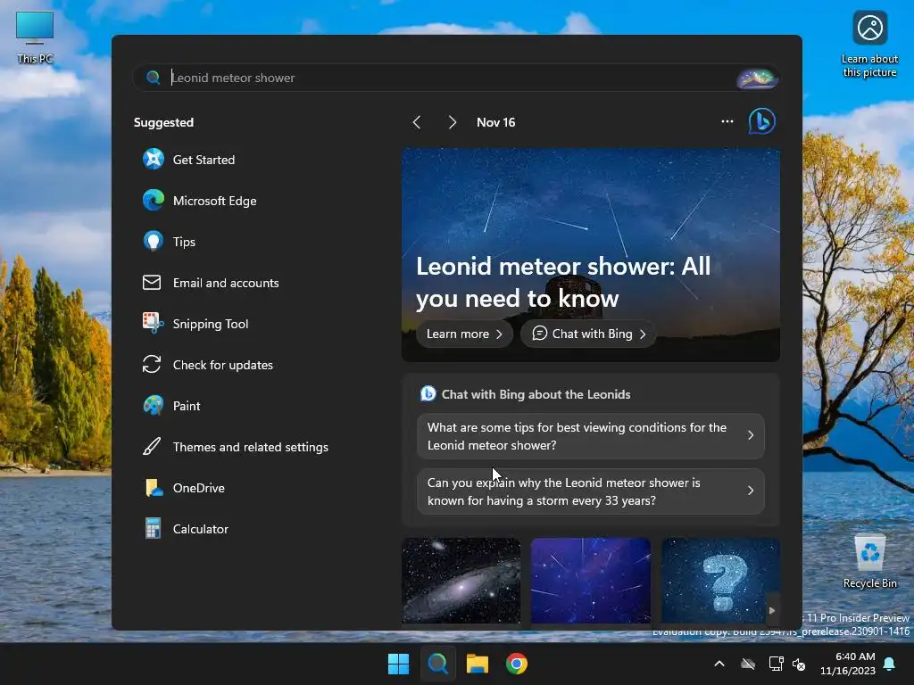Open the Tips app icon
This screenshot has width=914, height=685.
[x=154, y=241]
